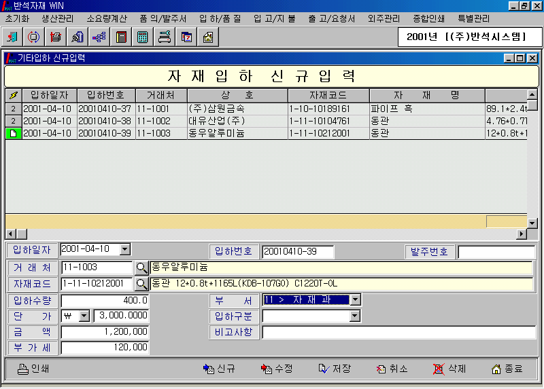
Task: Click the calendar toolbar icon
Action: coord(186,37)
